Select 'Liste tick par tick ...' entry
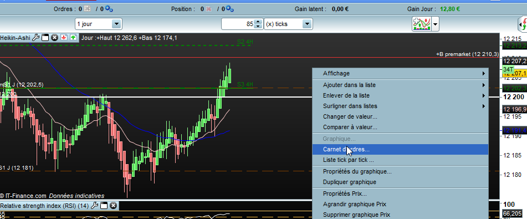Image resolution: width=527 pixels, height=219 pixels. (400, 160)
